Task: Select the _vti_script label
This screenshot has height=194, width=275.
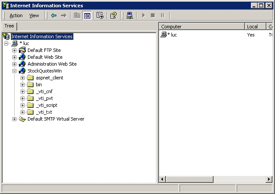Action: point(47,105)
